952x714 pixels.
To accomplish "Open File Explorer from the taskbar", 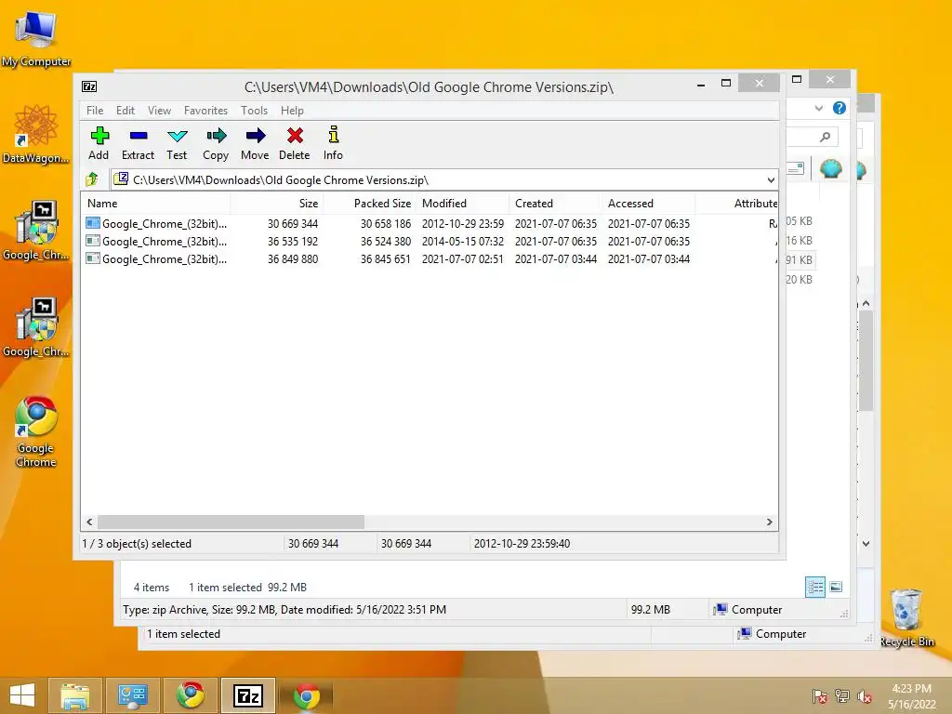I will (x=75, y=695).
